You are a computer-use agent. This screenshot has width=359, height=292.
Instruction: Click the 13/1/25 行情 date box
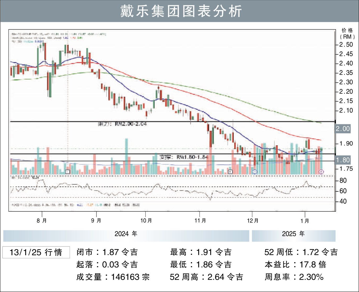pyautogui.click(x=36, y=252)
